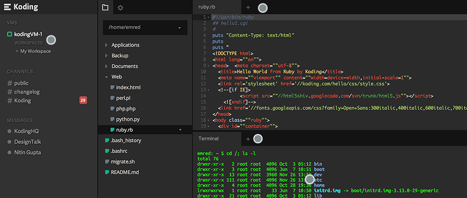Click the .bash_history file icon
The height and width of the screenshot is (198, 467).
(107, 140)
